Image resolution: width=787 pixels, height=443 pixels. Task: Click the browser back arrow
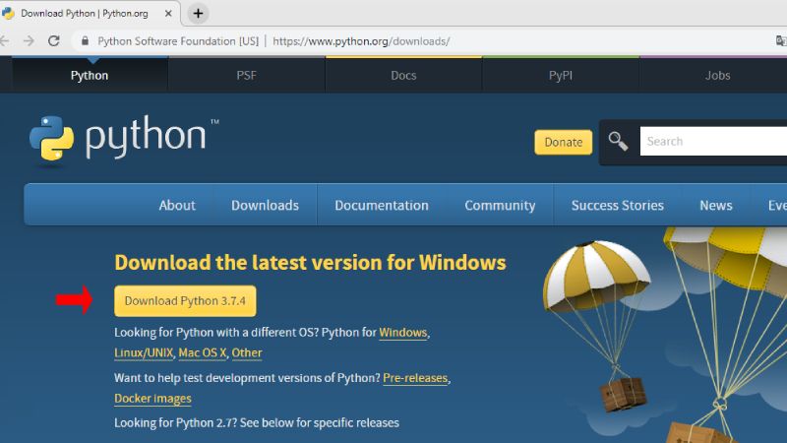4,40
